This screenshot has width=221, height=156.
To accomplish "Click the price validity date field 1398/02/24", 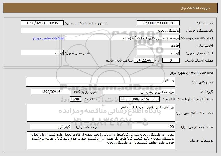I will (139, 99).
